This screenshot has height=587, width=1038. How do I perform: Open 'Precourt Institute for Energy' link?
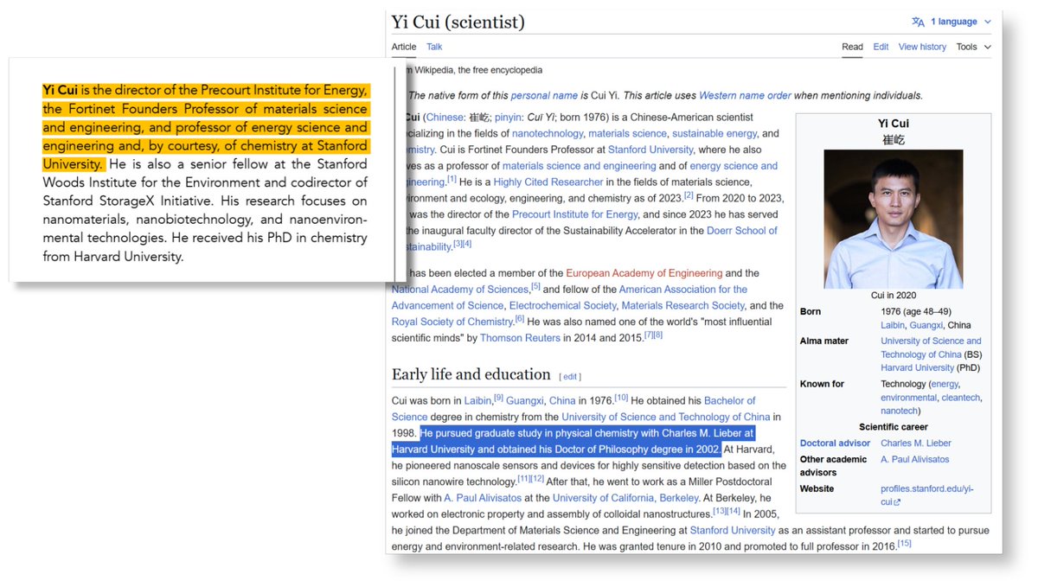tap(574, 214)
